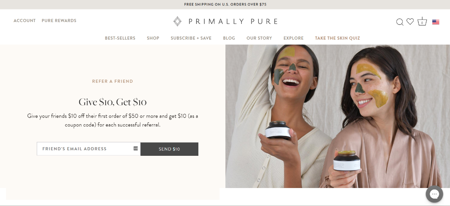Click the Send $10 button
This screenshot has width=450, height=206.
[169, 149]
